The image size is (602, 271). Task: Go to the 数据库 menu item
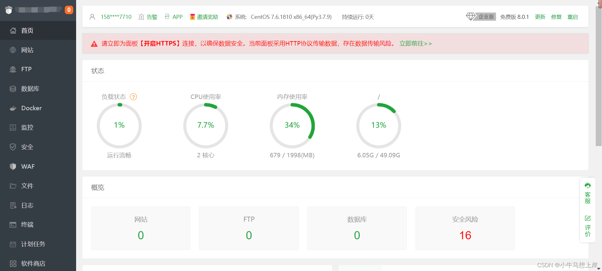(38, 89)
